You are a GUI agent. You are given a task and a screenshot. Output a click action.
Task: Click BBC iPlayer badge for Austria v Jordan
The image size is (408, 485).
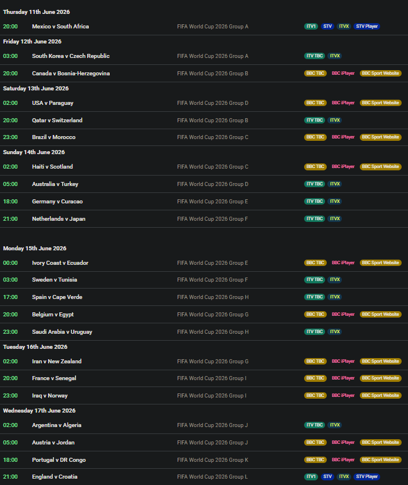pyautogui.click(x=343, y=442)
